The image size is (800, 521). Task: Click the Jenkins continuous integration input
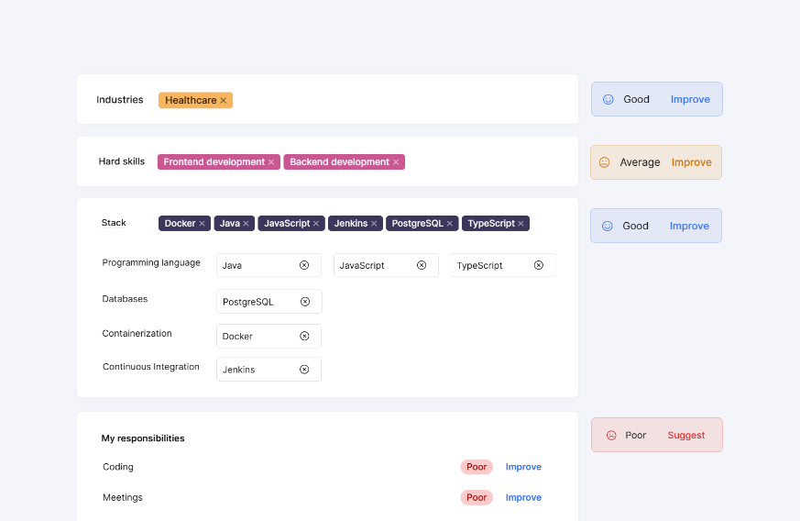268,370
